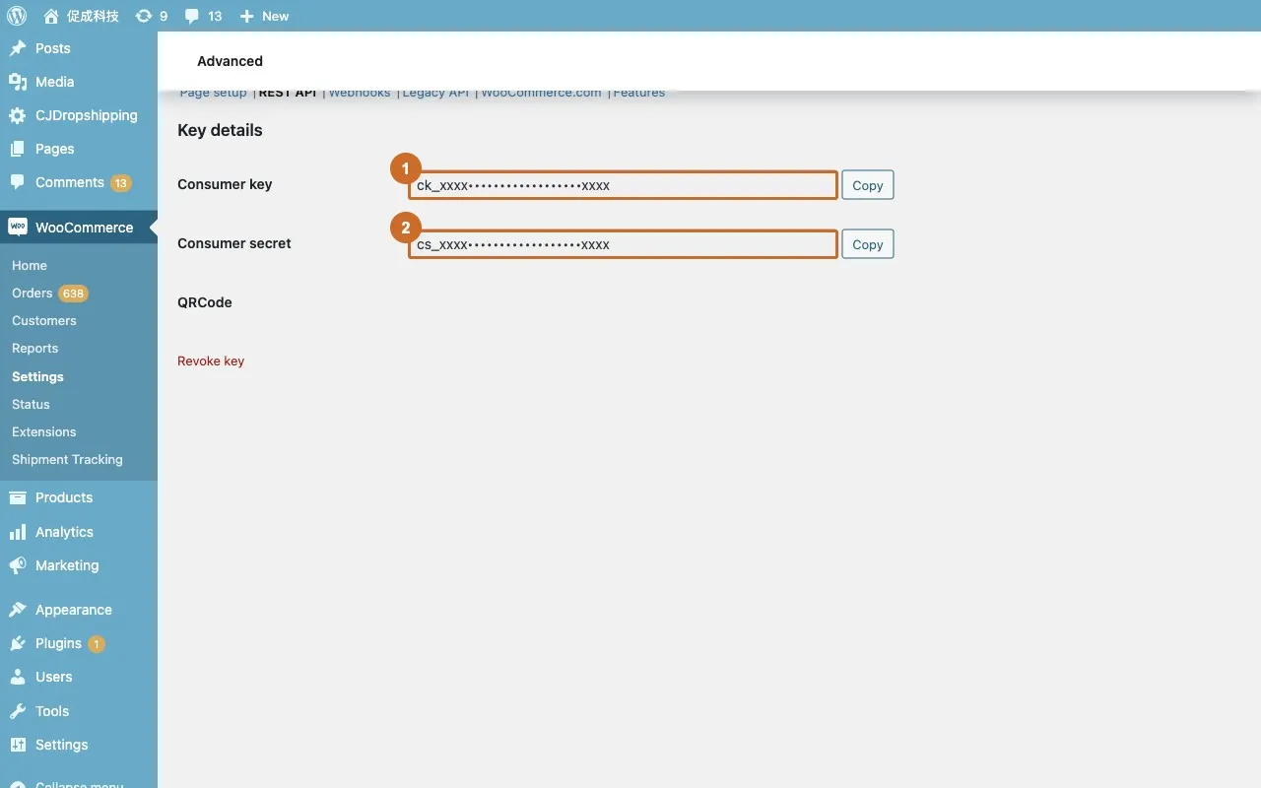
Task: Open CJDropshipping menu item
Action: pos(87,115)
